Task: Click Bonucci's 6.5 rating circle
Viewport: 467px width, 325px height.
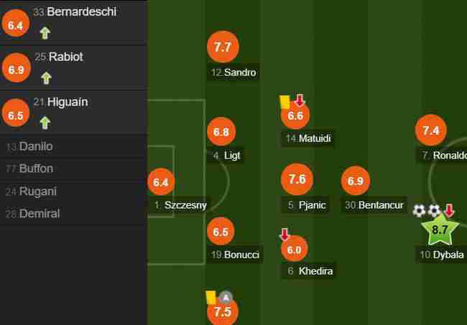Action: click(x=221, y=231)
